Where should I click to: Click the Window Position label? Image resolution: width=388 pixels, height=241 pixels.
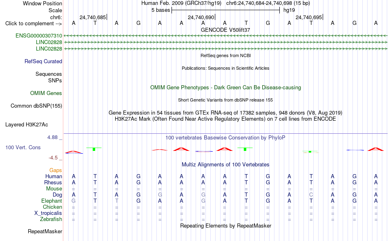tap(42, 3)
